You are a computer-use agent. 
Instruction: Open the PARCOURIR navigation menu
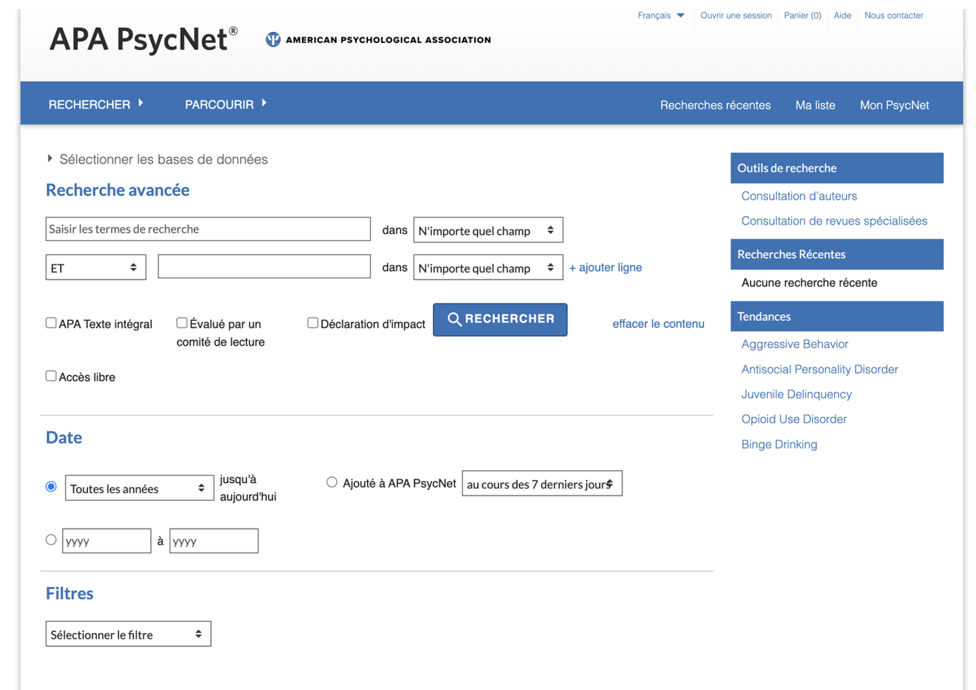tap(225, 104)
